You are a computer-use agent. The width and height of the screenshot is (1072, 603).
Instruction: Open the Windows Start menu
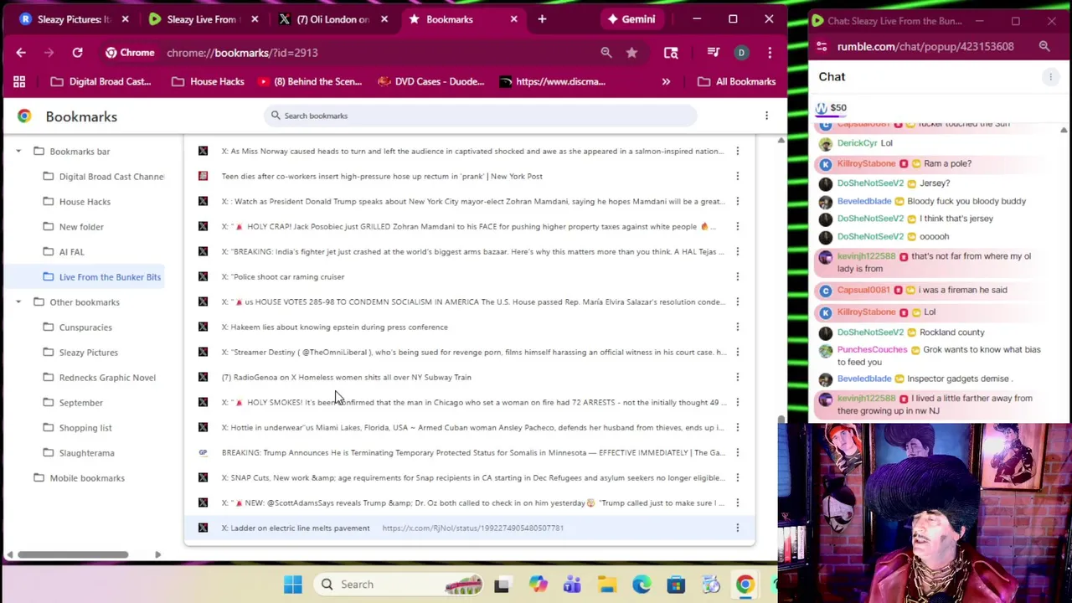coord(292,585)
